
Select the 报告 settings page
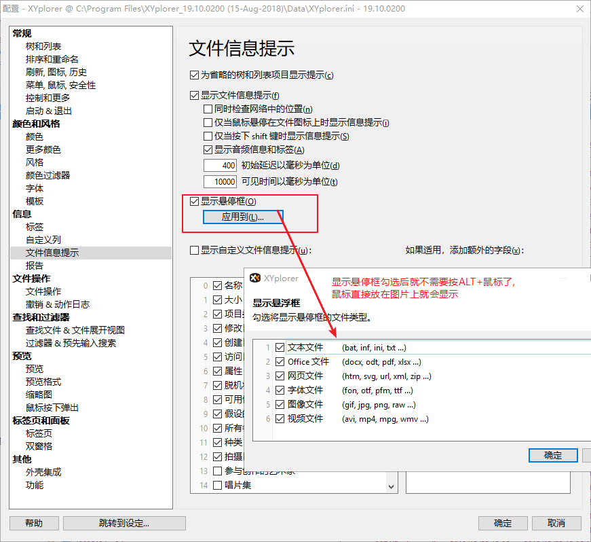33,266
